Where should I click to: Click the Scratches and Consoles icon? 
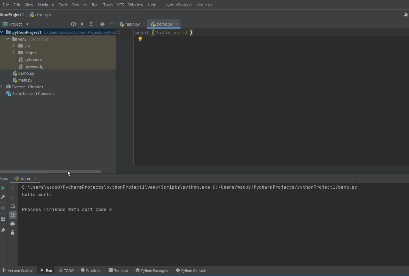8,94
